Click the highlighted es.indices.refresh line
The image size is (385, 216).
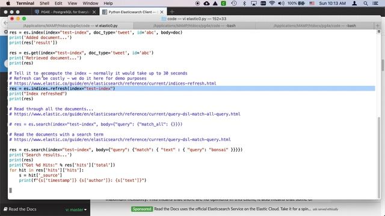tap(192, 88)
